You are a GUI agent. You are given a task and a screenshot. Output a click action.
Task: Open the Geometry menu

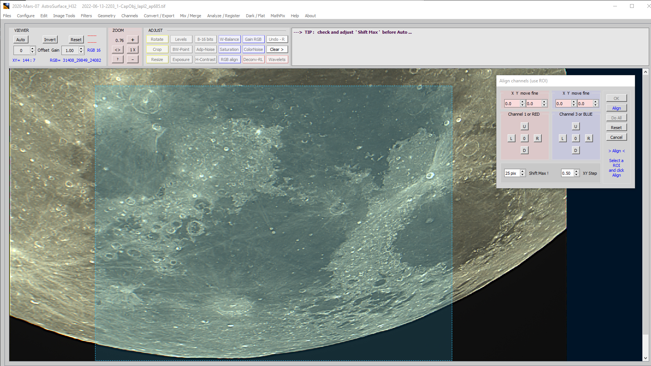point(106,16)
